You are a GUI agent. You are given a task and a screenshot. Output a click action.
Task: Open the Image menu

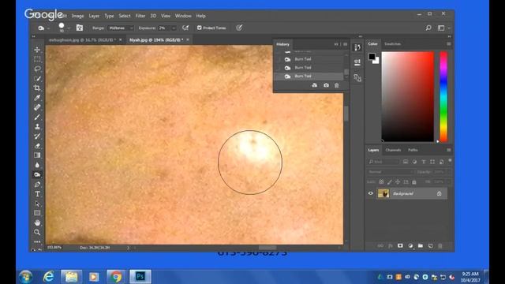point(77,16)
